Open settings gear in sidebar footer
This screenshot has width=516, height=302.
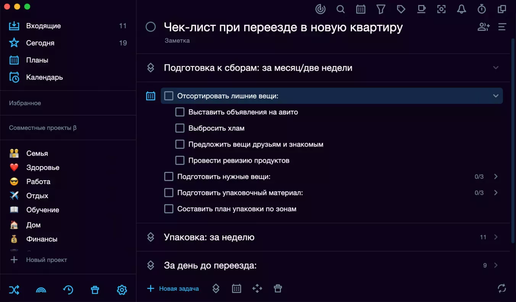pyautogui.click(x=122, y=290)
